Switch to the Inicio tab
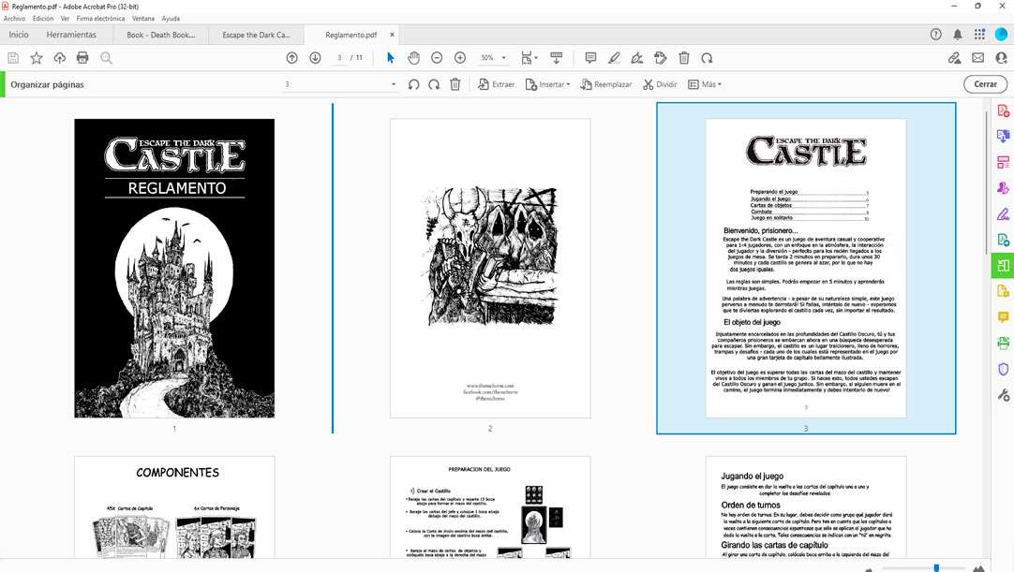Screen dimensions: 1014x572 coord(19,35)
